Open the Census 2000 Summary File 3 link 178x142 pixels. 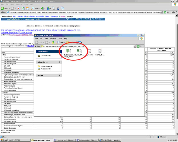coord(21,35)
